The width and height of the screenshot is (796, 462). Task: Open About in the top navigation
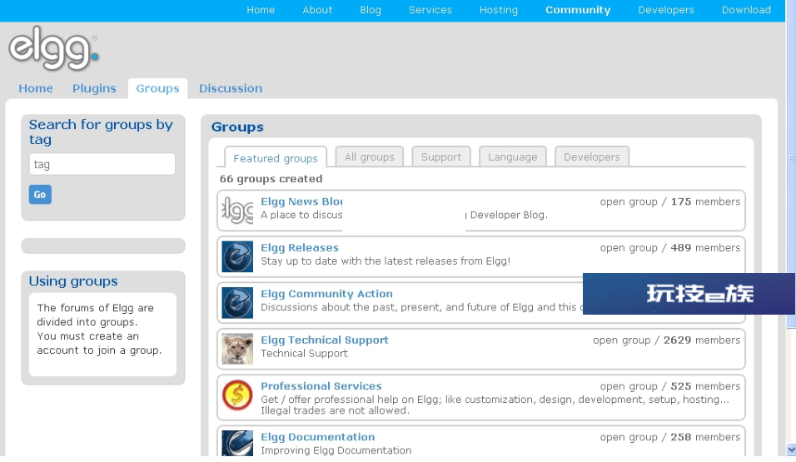(x=317, y=10)
